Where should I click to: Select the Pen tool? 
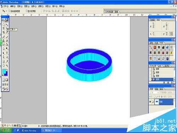(4, 57)
